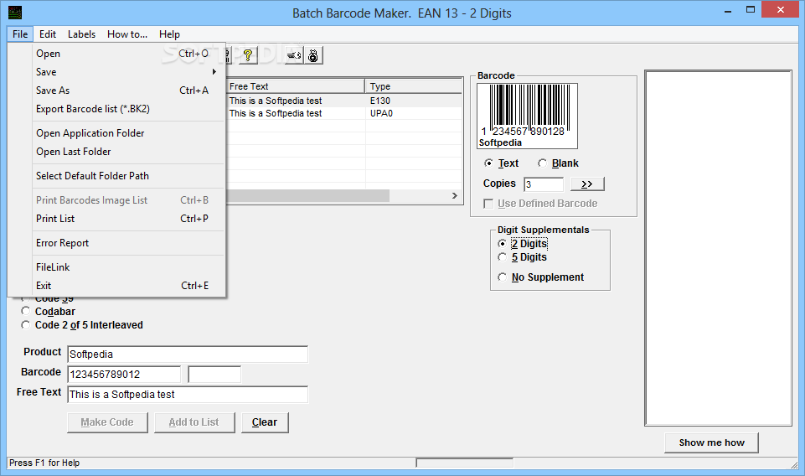Click the list's right scroll arrow
The height and width of the screenshot is (476, 805).
[x=454, y=195]
